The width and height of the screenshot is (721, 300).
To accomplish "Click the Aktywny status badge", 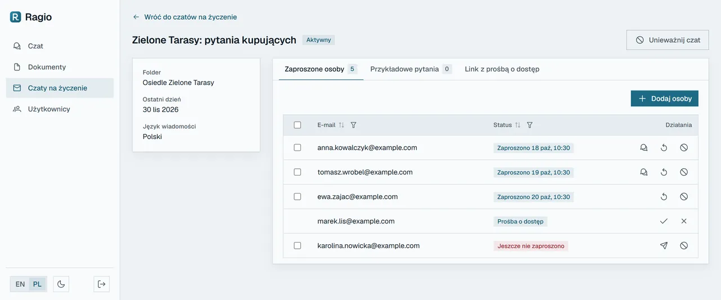I will coord(319,40).
